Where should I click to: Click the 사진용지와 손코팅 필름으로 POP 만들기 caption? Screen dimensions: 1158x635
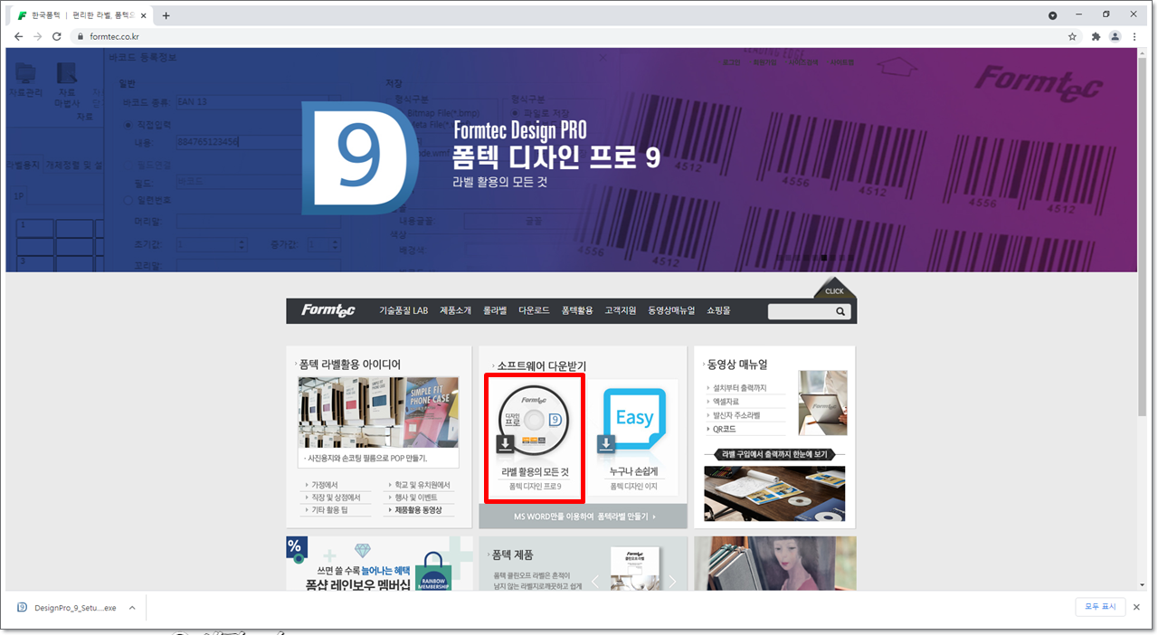click(x=368, y=460)
